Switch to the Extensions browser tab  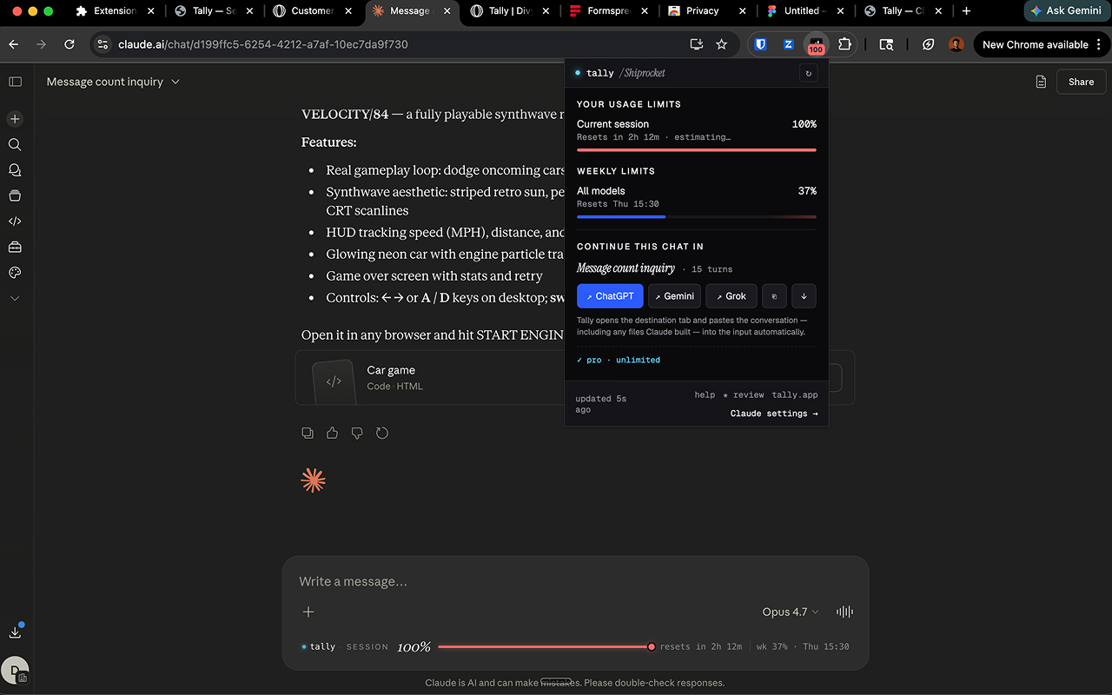click(115, 11)
